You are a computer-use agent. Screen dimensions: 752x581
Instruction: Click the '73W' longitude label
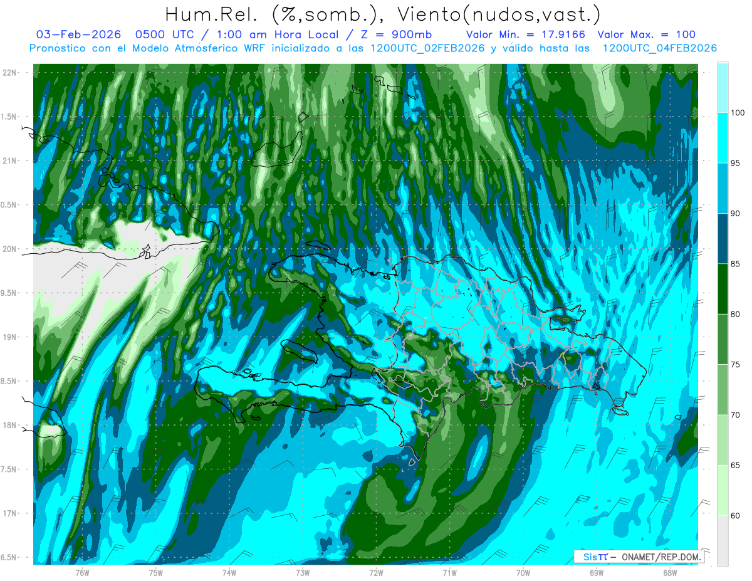(303, 573)
